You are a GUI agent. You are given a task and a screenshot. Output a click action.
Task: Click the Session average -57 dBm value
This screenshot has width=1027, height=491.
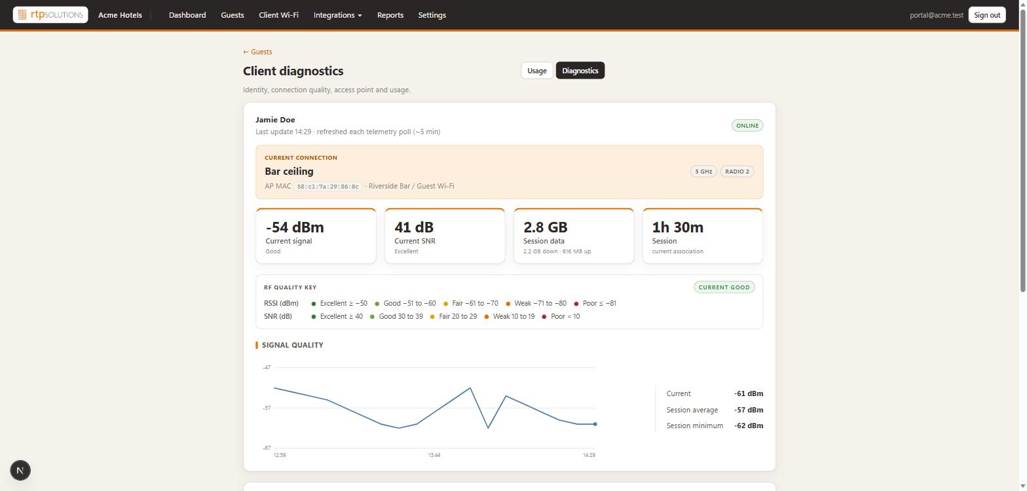click(749, 410)
